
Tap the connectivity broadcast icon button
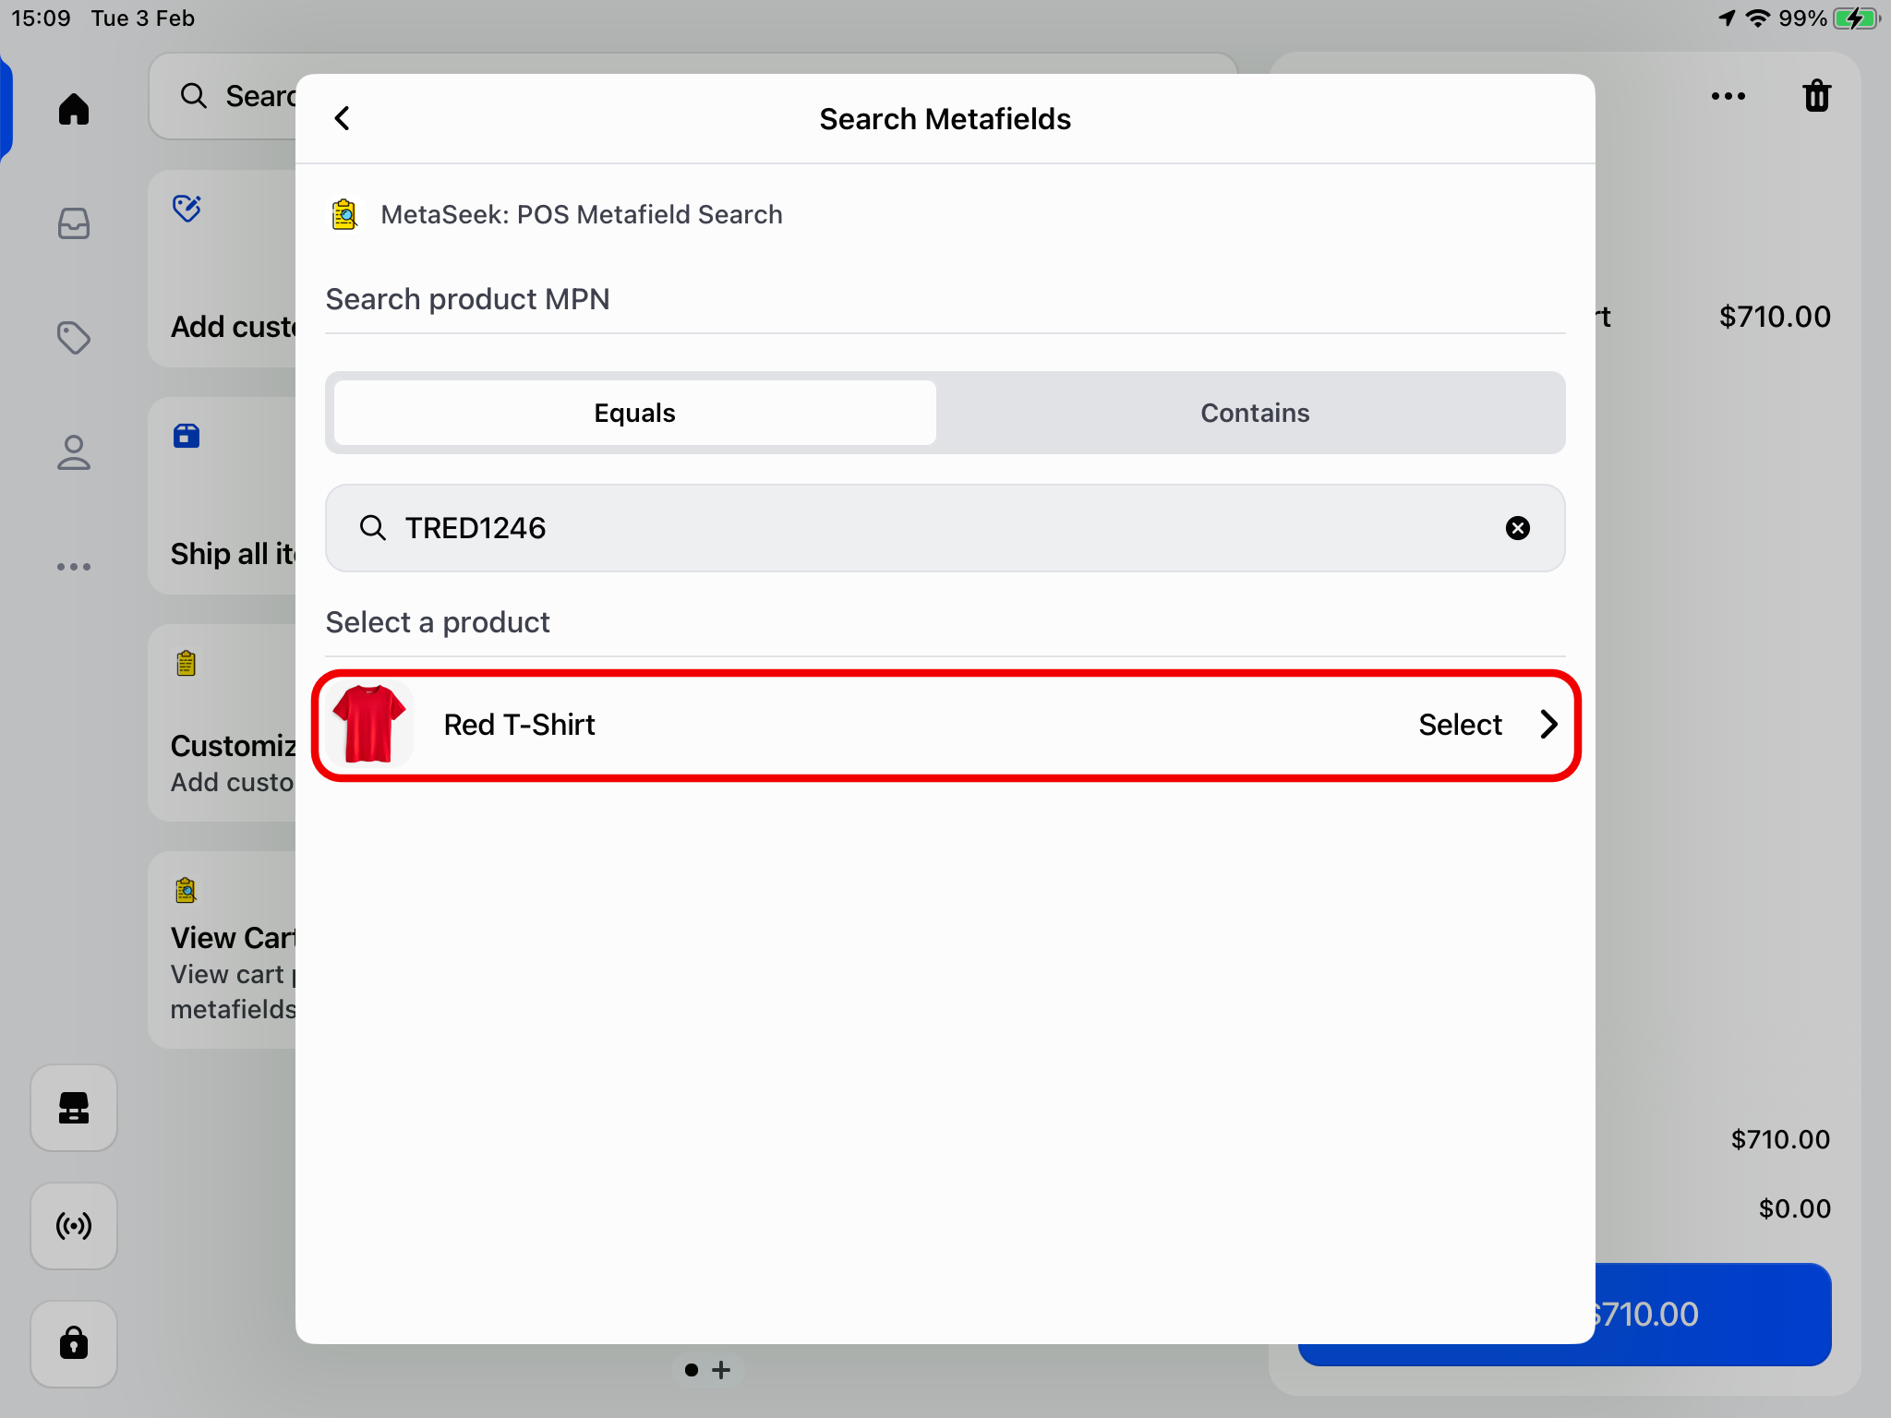click(x=74, y=1226)
